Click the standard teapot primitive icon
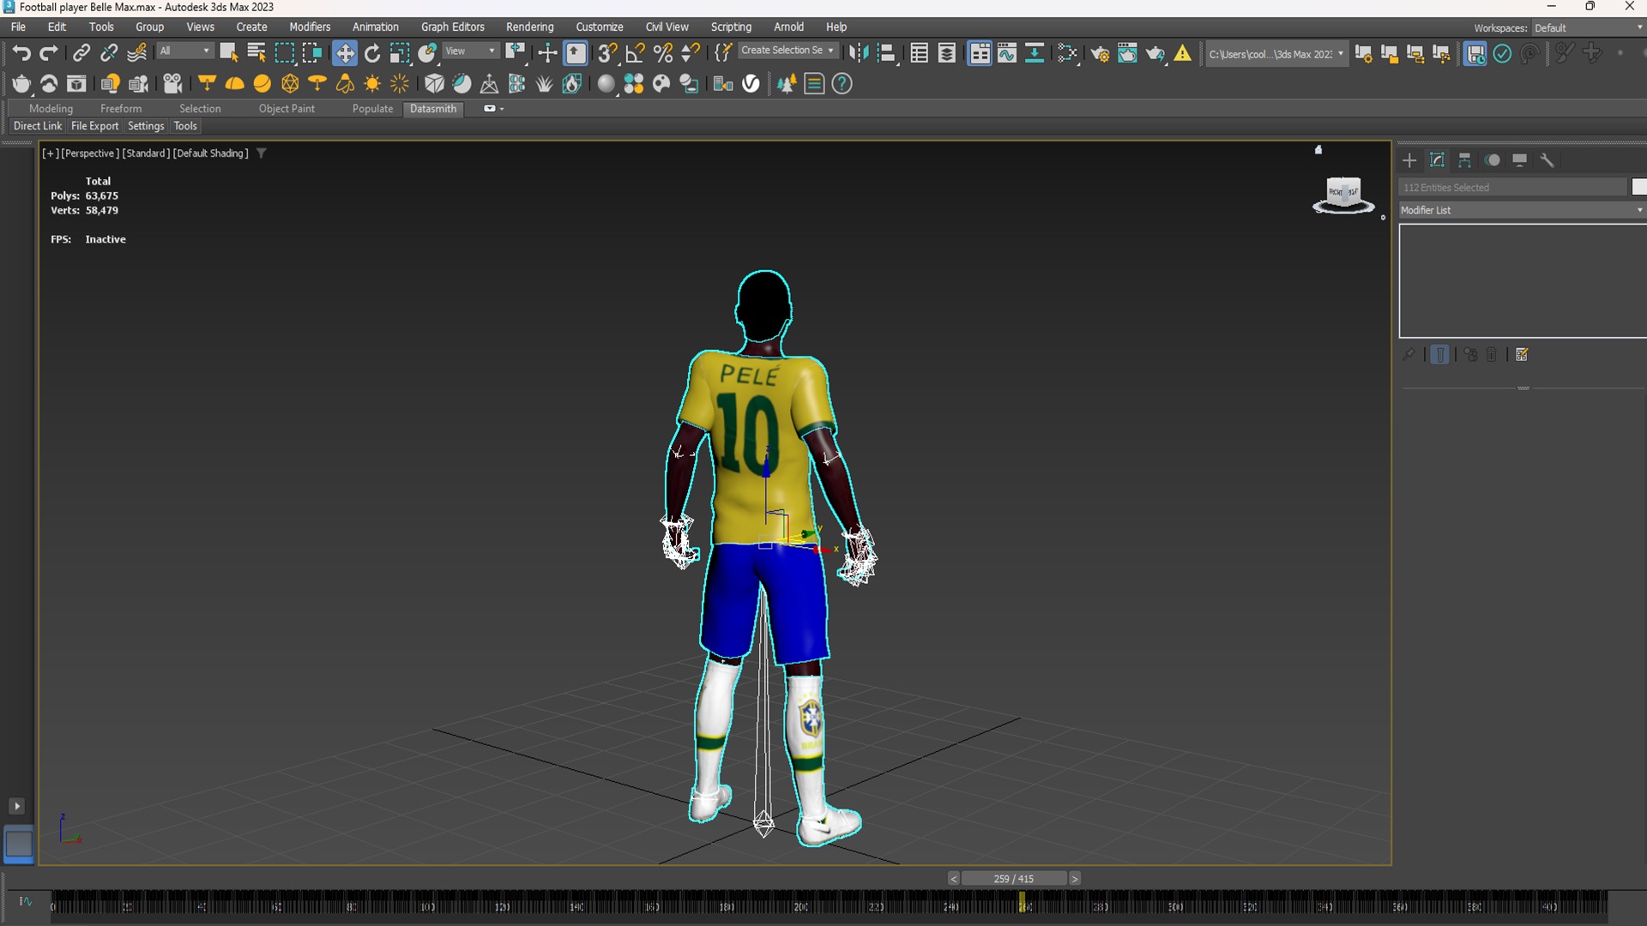Screen dimensions: 1647x926 click(x=21, y=84)
